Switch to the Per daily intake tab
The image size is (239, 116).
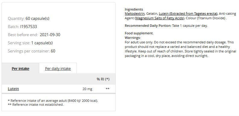58,69
